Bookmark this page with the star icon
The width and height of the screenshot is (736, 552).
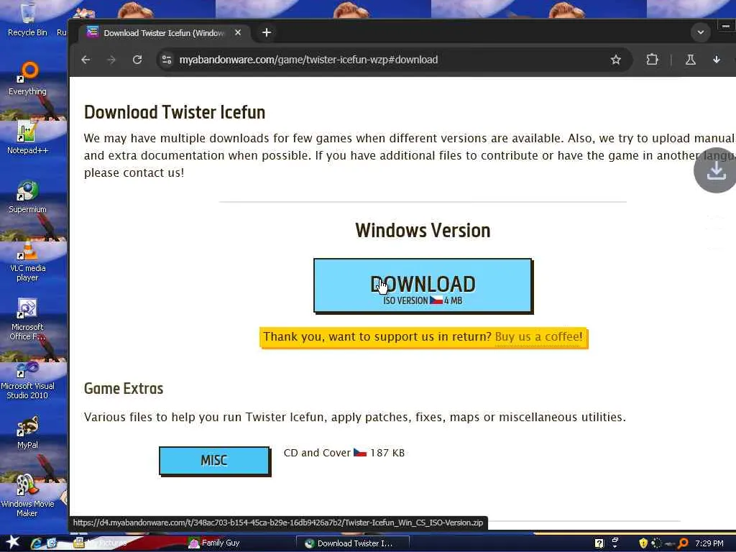point(615,60)
